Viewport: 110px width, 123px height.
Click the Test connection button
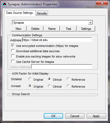pos(68,29)
